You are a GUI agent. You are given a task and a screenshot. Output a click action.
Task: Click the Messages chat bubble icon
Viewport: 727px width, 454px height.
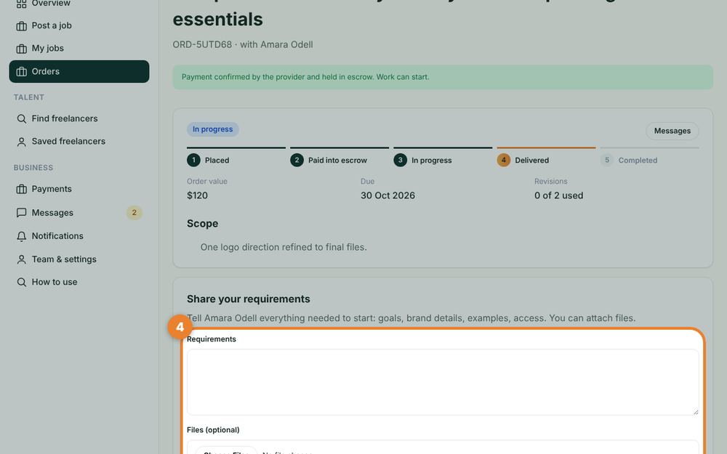[21, 213]
